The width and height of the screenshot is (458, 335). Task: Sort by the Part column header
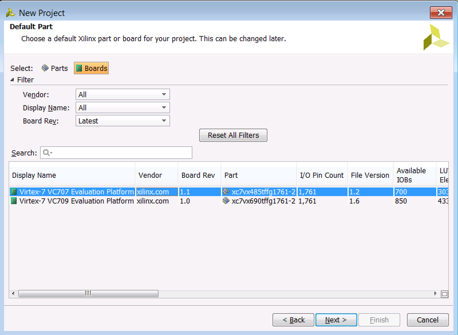click(259, 175)
